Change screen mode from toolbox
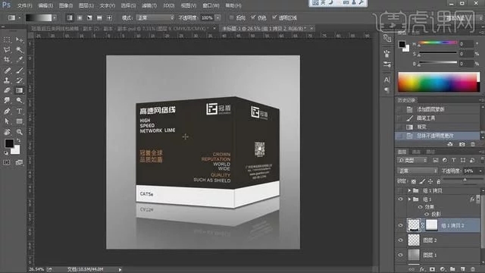 coord(19,162)
